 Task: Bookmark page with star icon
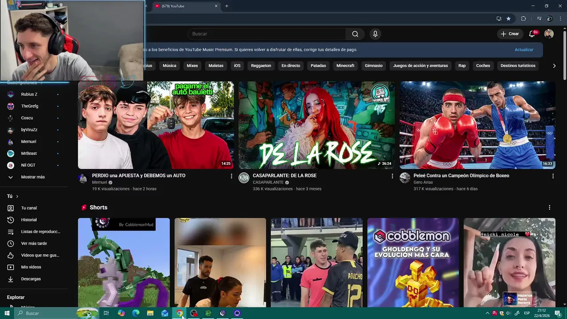[x=509, y=19]
